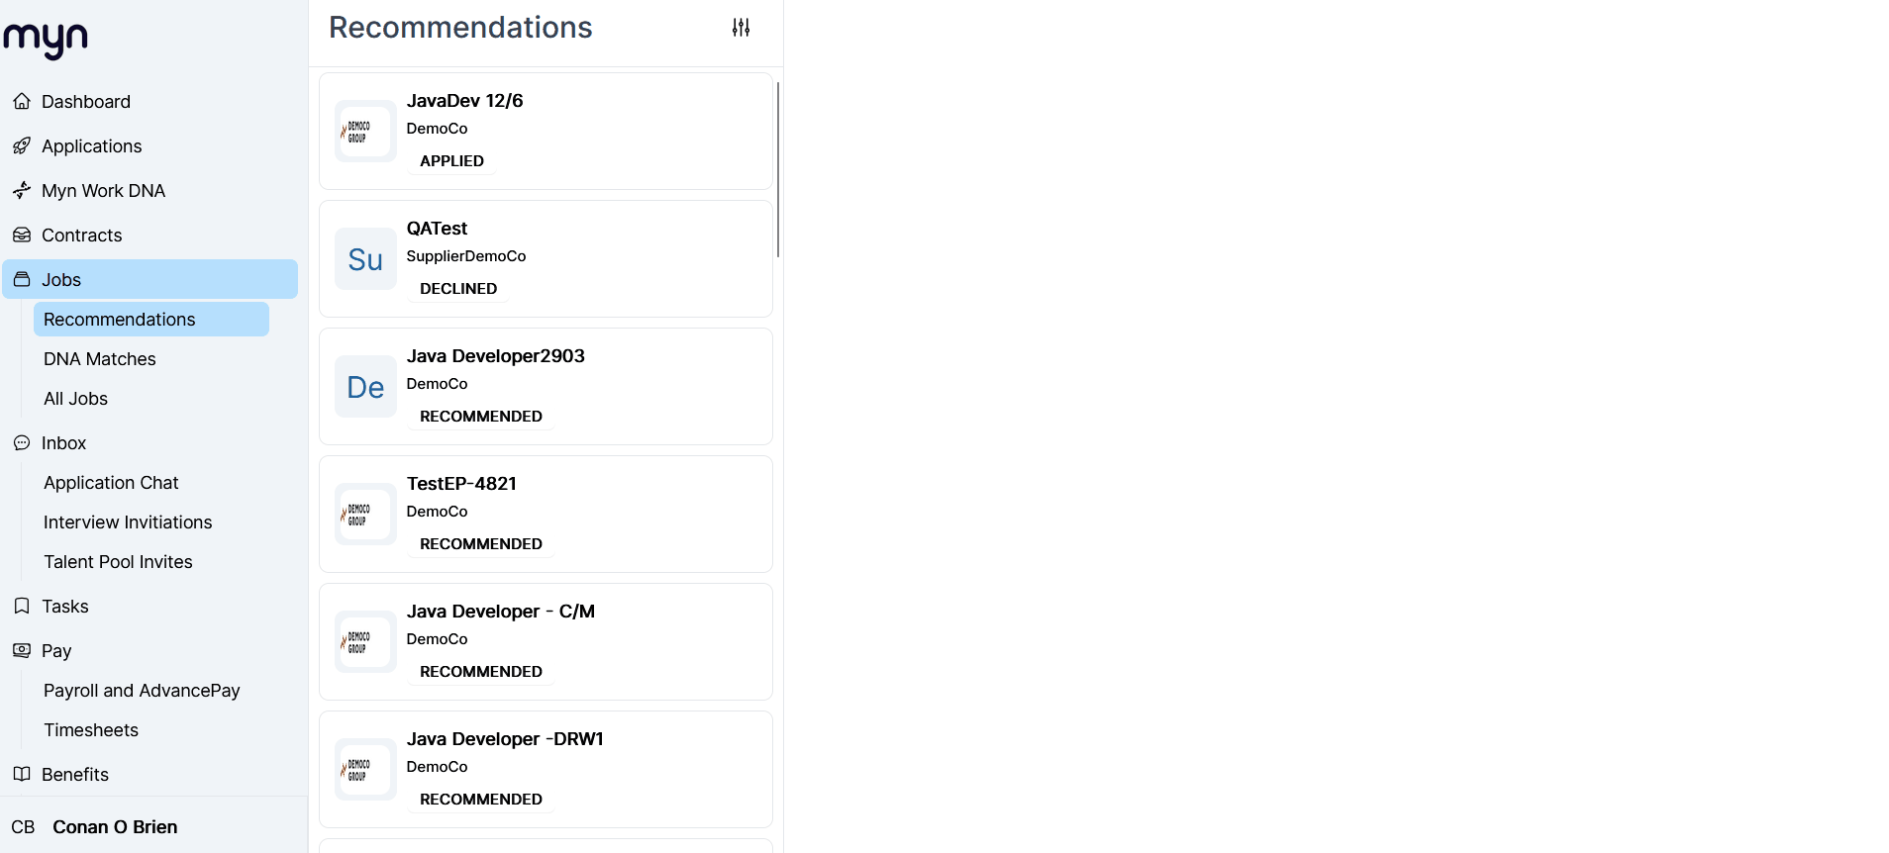This screenshot has width=1889, height=853.
Task: Click the TestEP-4821 DemoCo logo thumbnail
Action: pyautogui.click(x=365, y=515)
